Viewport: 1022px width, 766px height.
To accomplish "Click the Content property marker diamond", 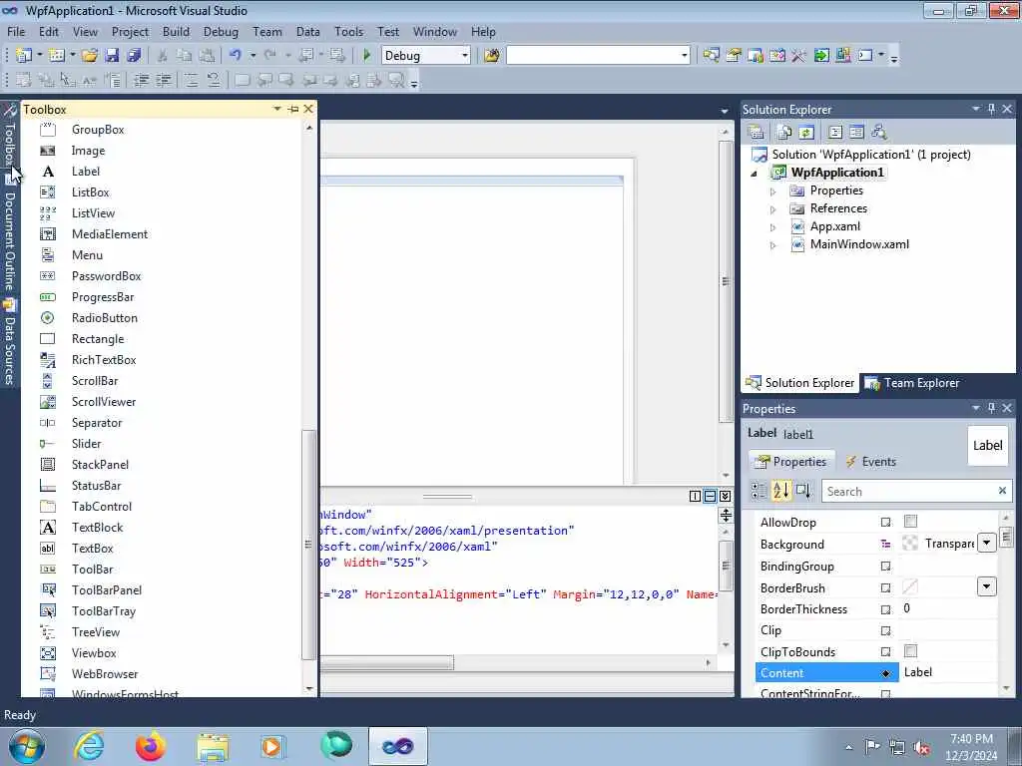I will pyautogui.click(x=886, y=673).
